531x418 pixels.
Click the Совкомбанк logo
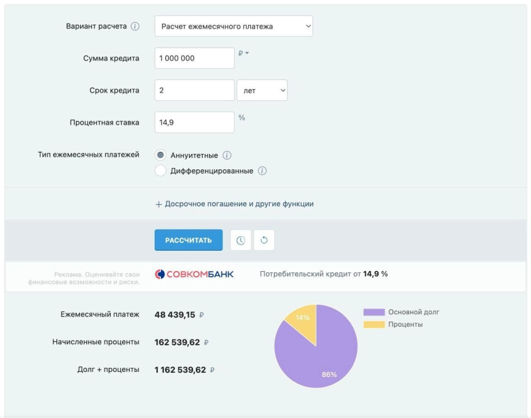click(194, 274)
